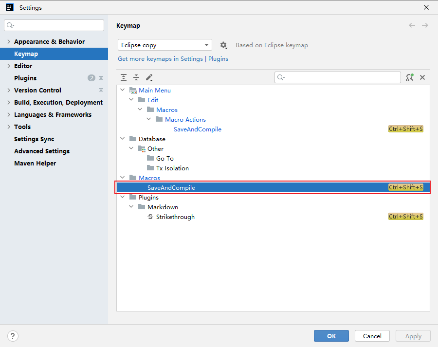Expand the Build, Execution, Deployment section
This screenshot has width=438, height=347.
coord(9,103)
